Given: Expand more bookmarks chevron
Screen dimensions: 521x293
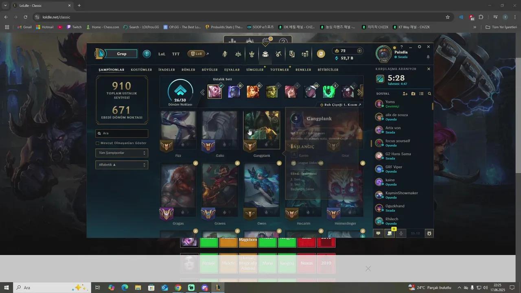Looking at the screenshot, I should point(475,27).
